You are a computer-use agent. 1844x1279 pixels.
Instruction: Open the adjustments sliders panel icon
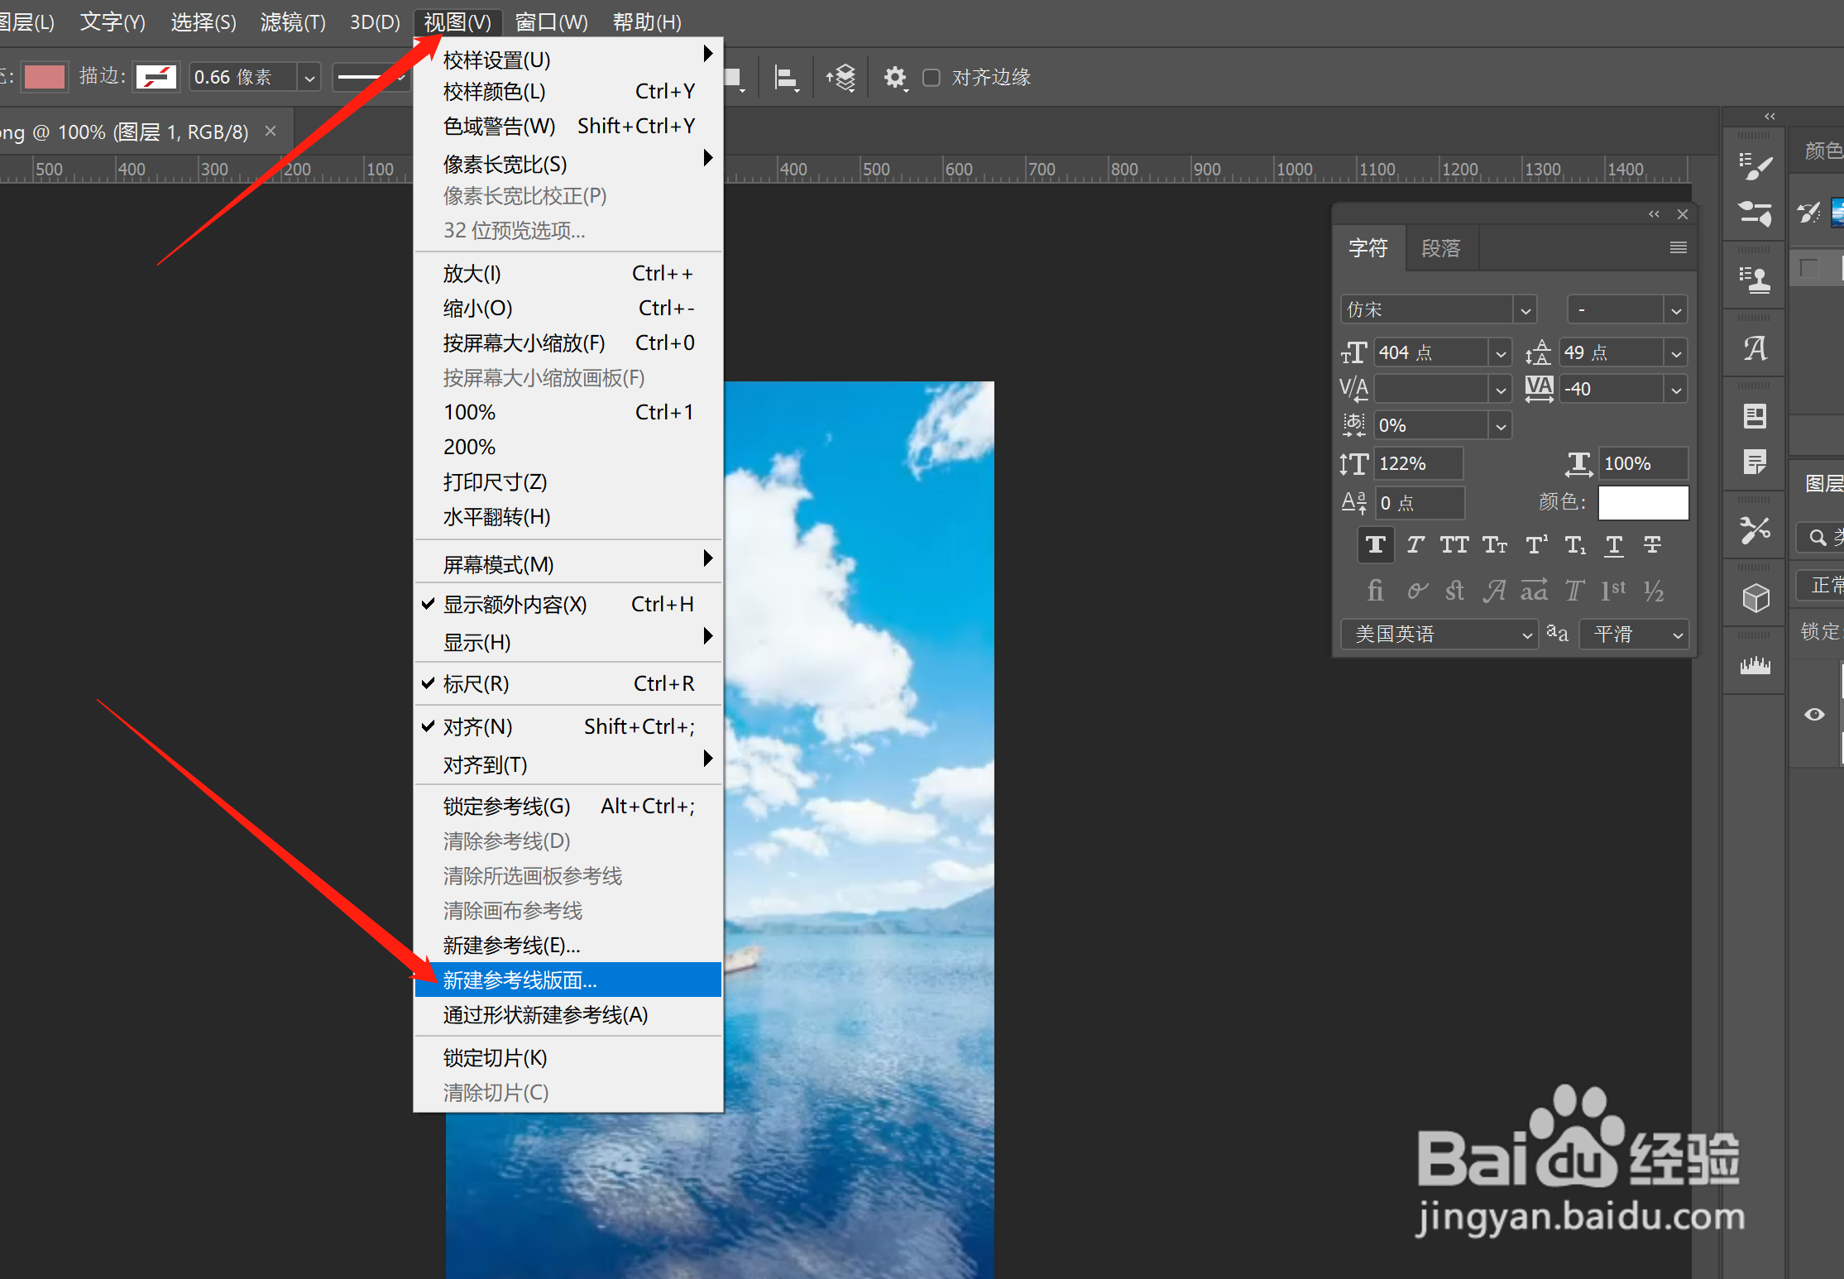[1755, 213]
